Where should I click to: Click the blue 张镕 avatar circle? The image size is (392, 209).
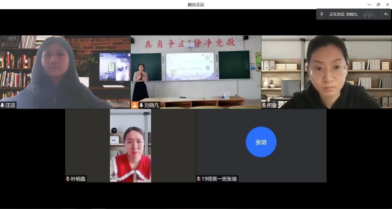pyautogui.click(x=261, y=142)
